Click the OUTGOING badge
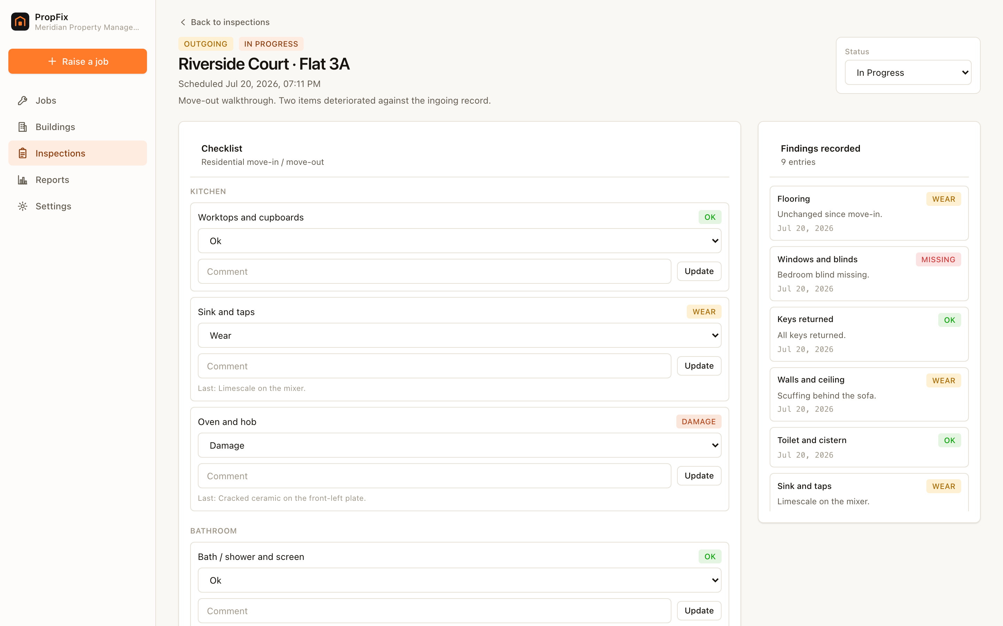This screenshot has height=626, width=1003. tap(205, 44)
